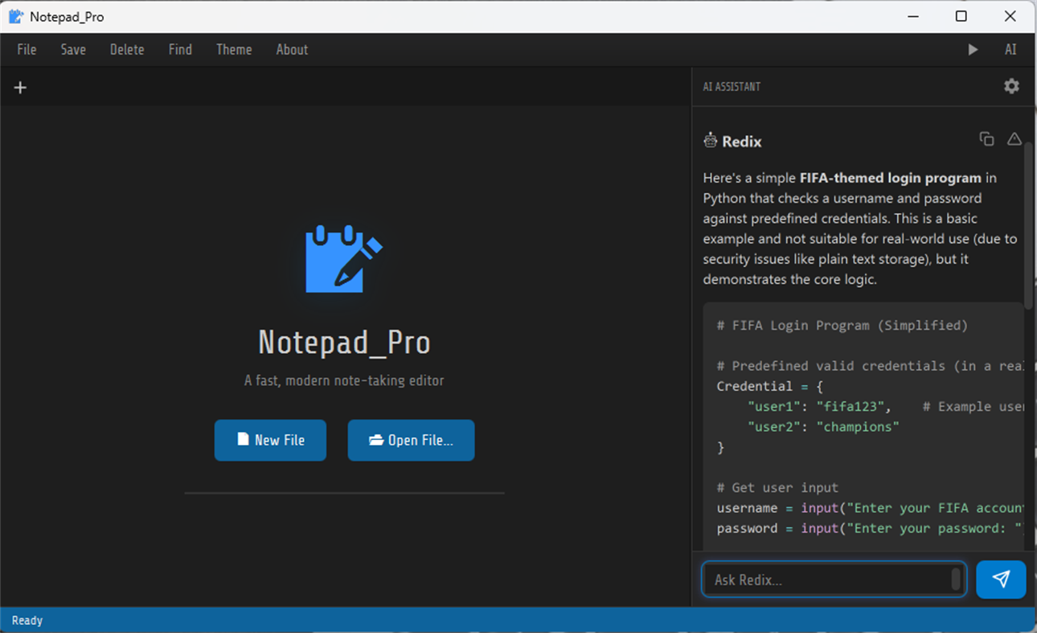Toggle the AI panel button
1037x633 pixels.
pyautogui.click(x=1010, y=50)
